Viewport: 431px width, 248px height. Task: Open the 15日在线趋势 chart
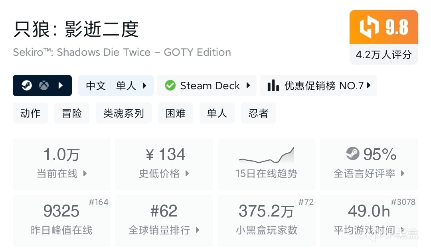pos(266,164)
